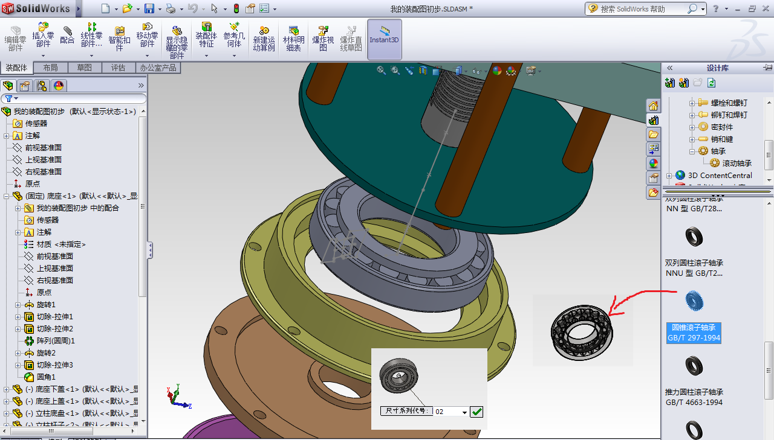The height and width of the screenshot is (440, 774).
Task: Open the DisplayManager color tab icon
Action: [x=59, y=86]
